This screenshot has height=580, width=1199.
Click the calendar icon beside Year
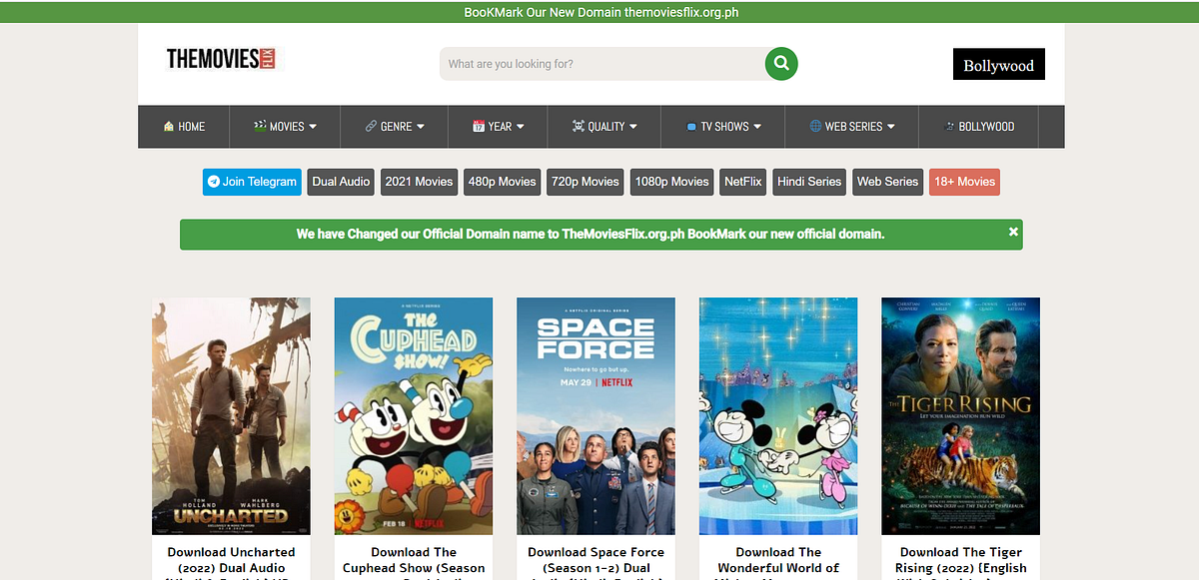[x=479, y=127]
